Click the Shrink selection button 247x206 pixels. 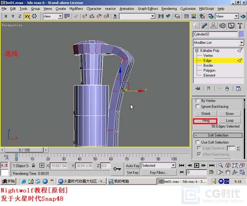click(x=206, y=114)
